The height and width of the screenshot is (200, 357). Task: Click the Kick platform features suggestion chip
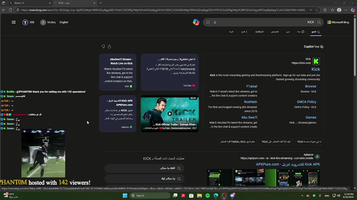pyautogui.click(x=309, y=142)
